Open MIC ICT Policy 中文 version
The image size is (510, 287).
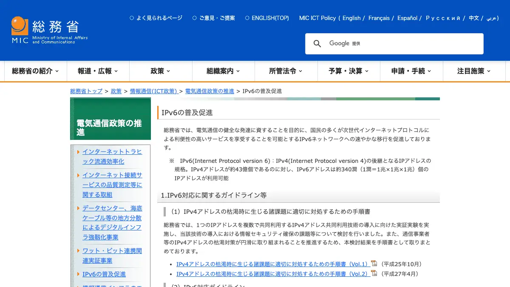coord(474,18)
